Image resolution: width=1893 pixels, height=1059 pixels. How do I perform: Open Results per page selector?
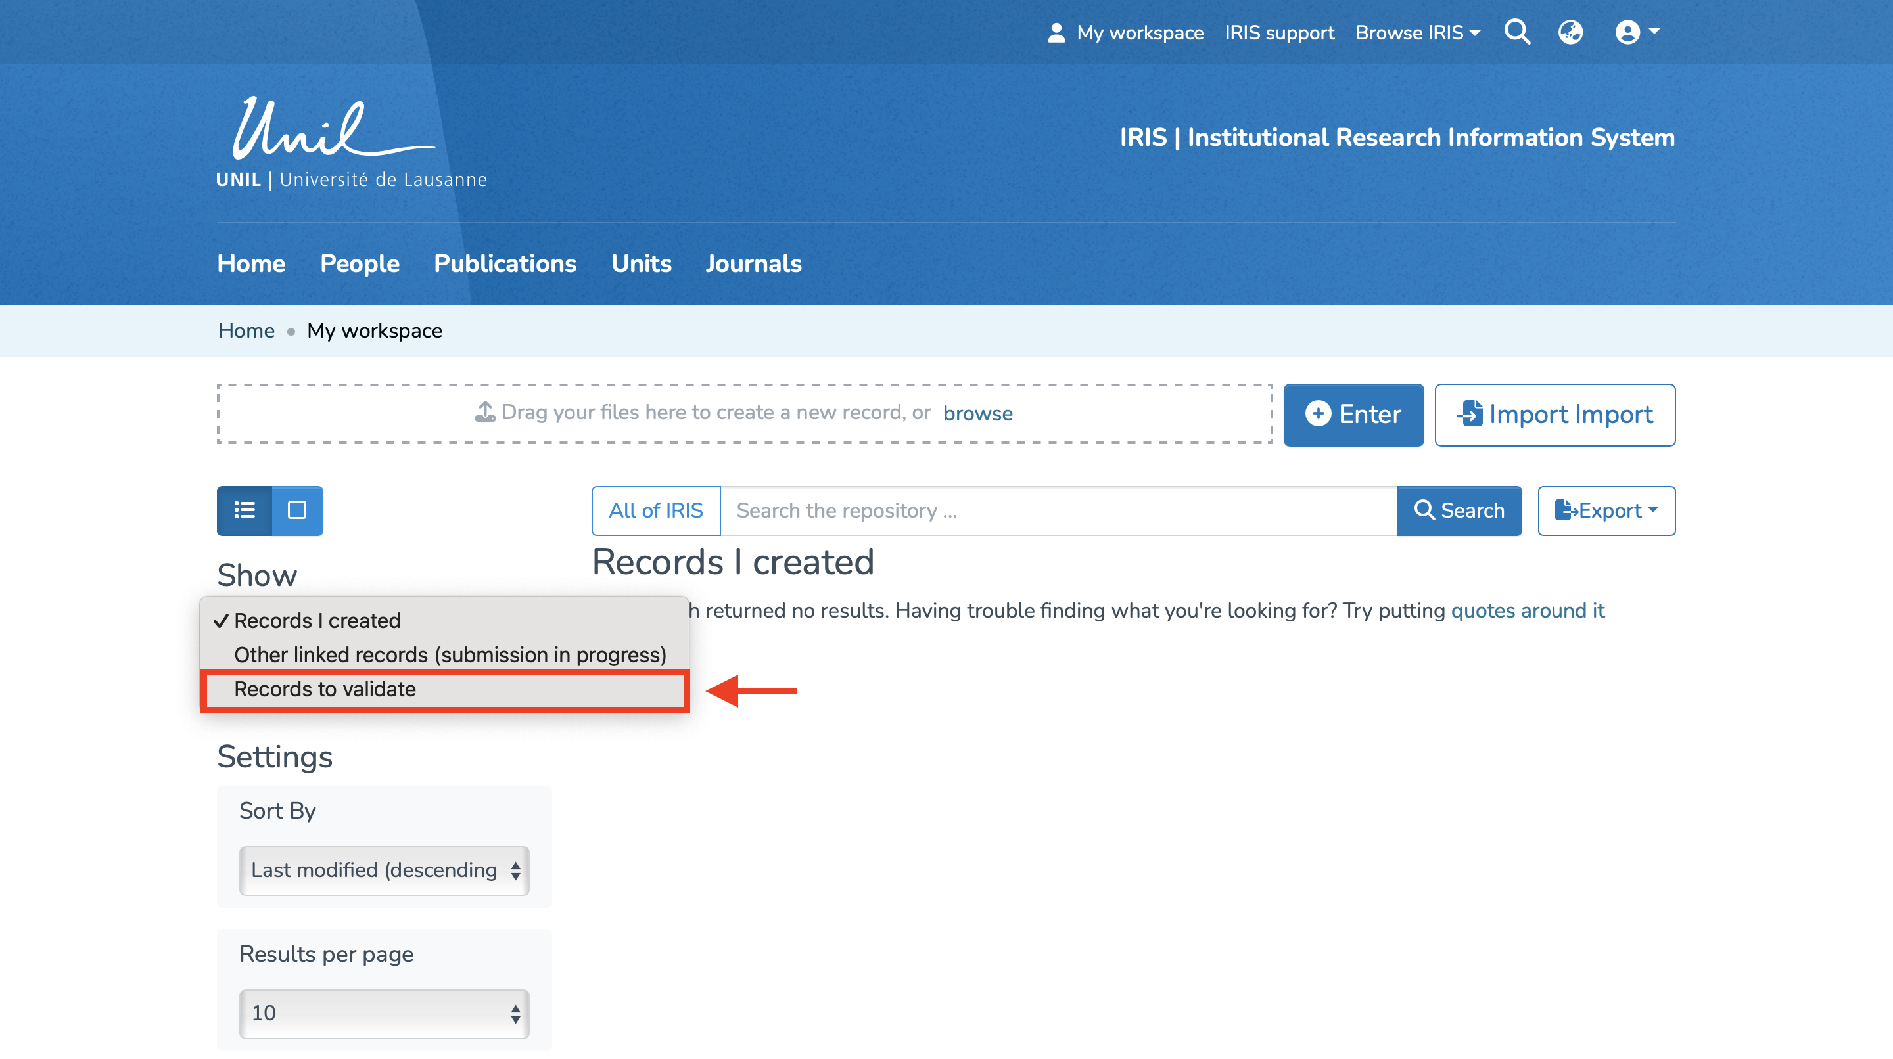pos(384,1014)
